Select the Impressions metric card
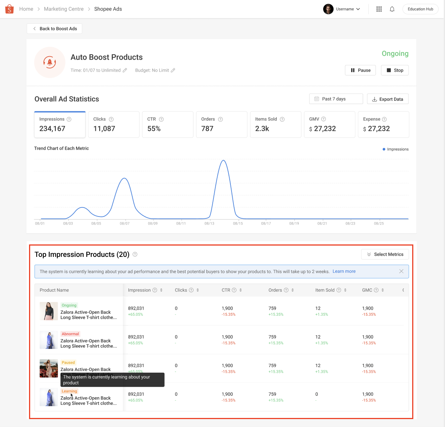This screenshot has height=427, width=445. [60, 124]
